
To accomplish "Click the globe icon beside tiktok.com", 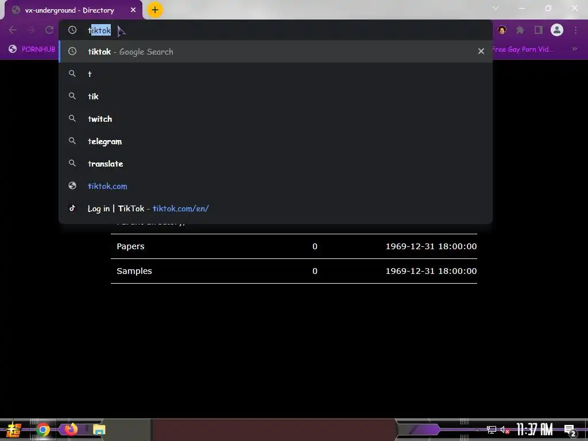I will (x=72, y=185).
